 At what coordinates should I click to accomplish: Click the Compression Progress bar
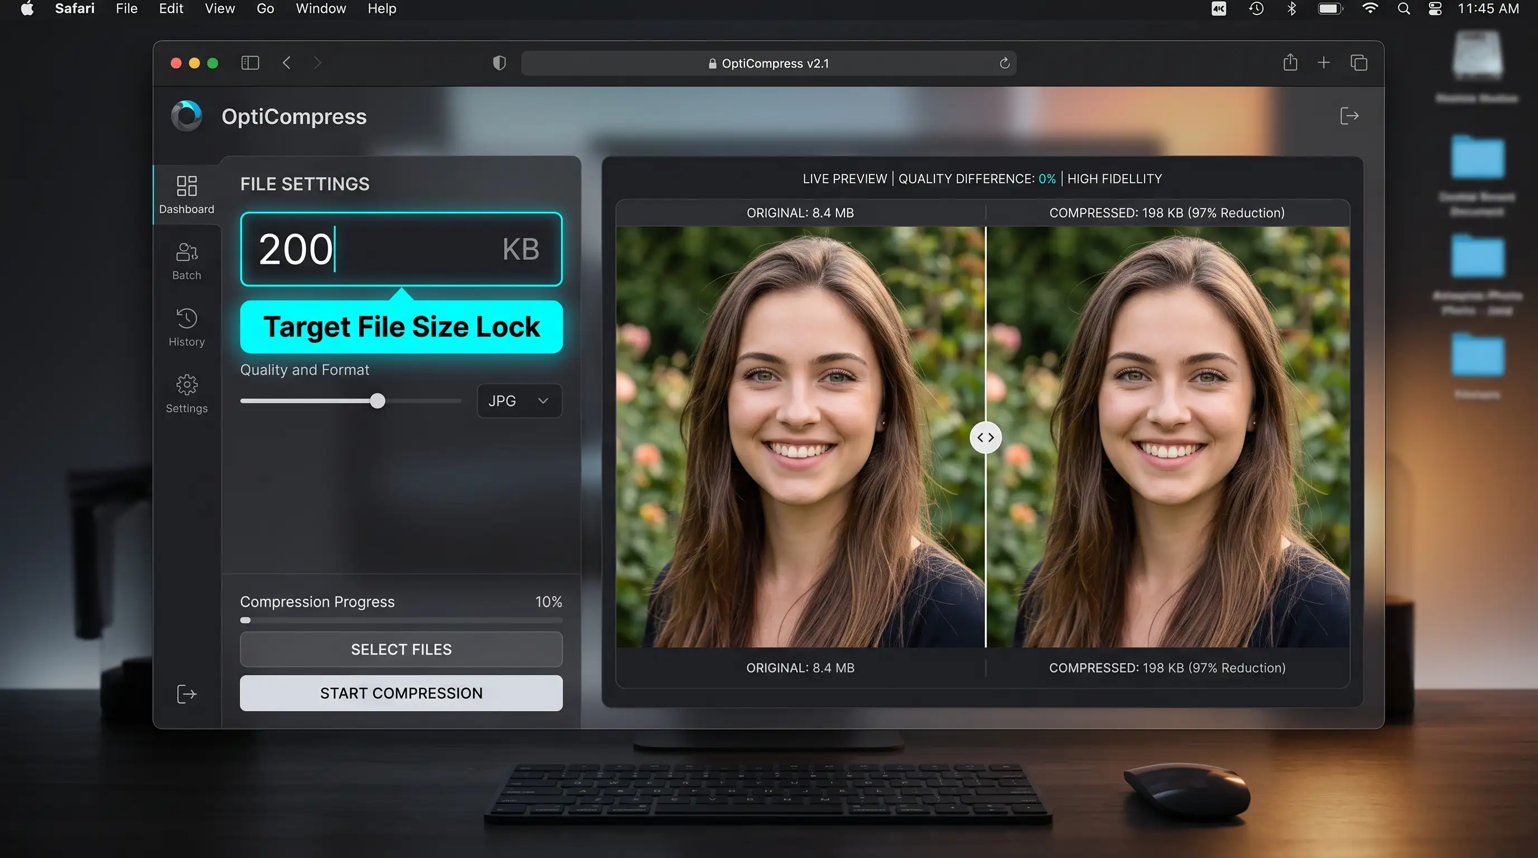(401, 621)
